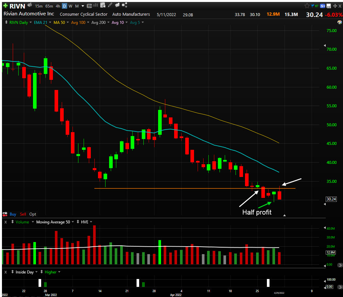Select the Daily D timeframe
Image resolution: width=343 pixels, height=297 pixels.
[x=65, y=6]
